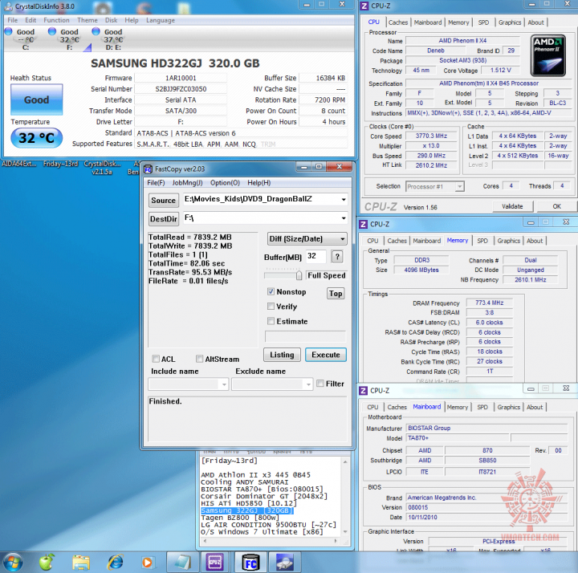Click the blue status orb for D: E: drive
This screenshot has height=573, width=578.
[96, 31]
